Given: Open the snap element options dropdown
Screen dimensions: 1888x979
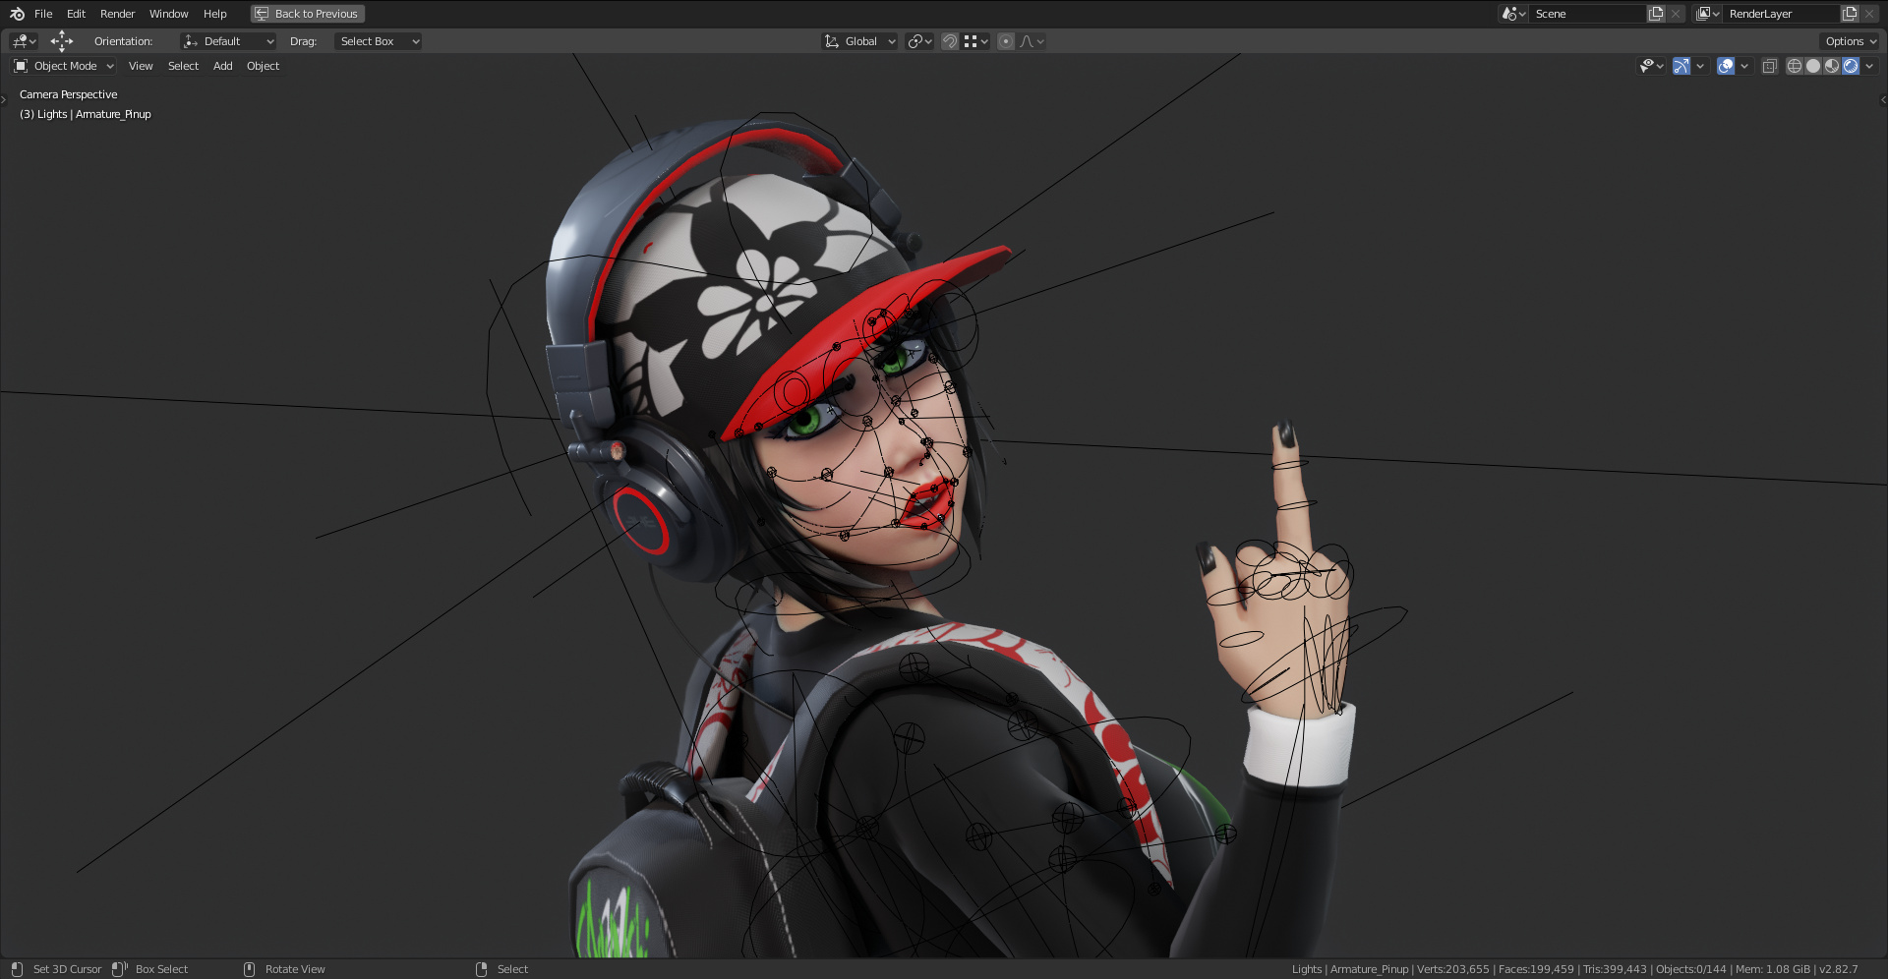Looking at the screenshot, I should point(975,41).
